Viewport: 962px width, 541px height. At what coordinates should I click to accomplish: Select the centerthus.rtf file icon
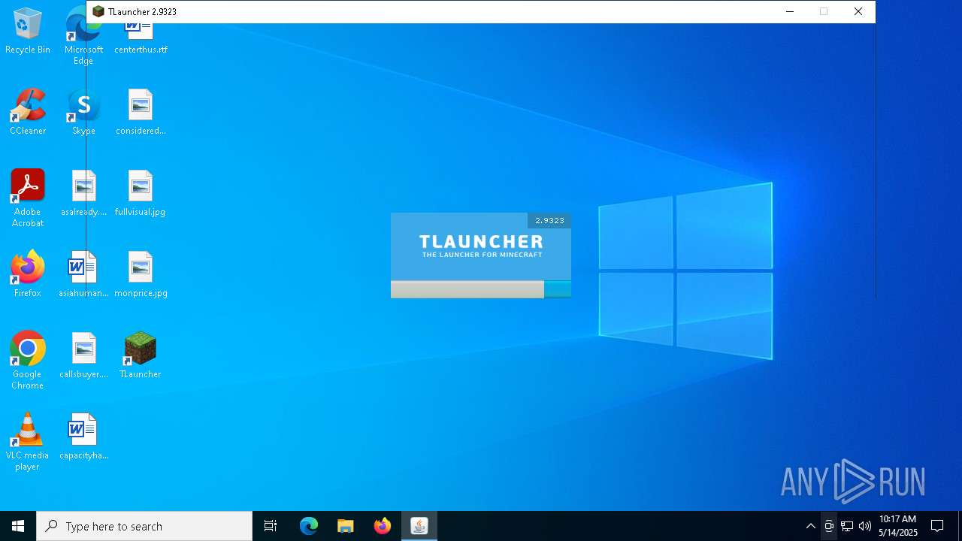141,38
